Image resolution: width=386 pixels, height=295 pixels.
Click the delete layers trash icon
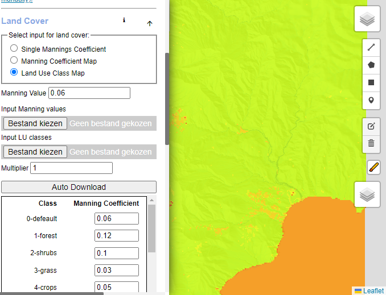pos(371,143)
